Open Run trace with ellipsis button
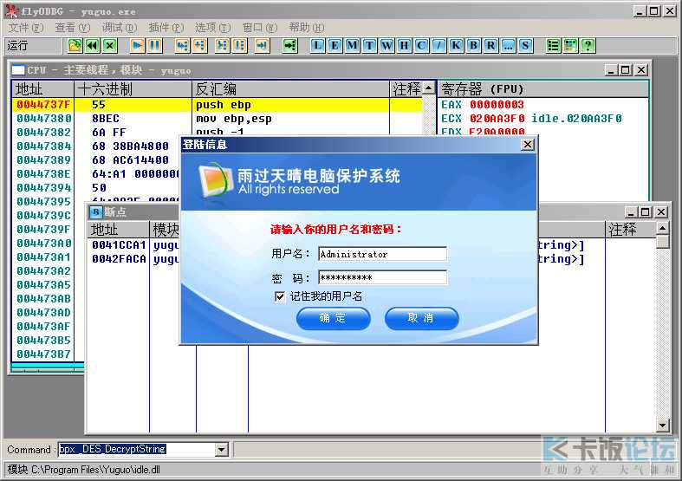 (x=508, y=45)
